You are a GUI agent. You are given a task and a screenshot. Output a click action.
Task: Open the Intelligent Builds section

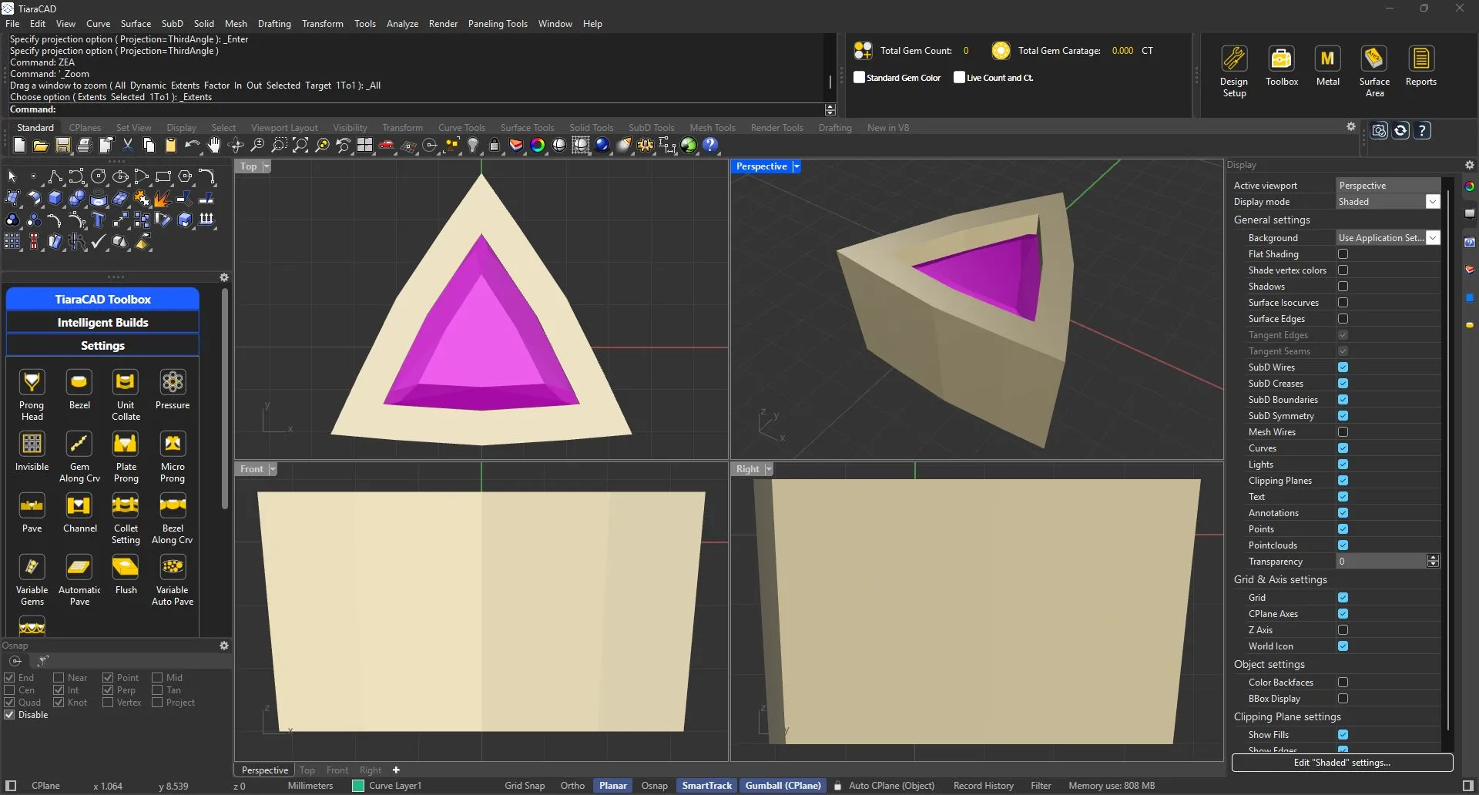[102, 321]
